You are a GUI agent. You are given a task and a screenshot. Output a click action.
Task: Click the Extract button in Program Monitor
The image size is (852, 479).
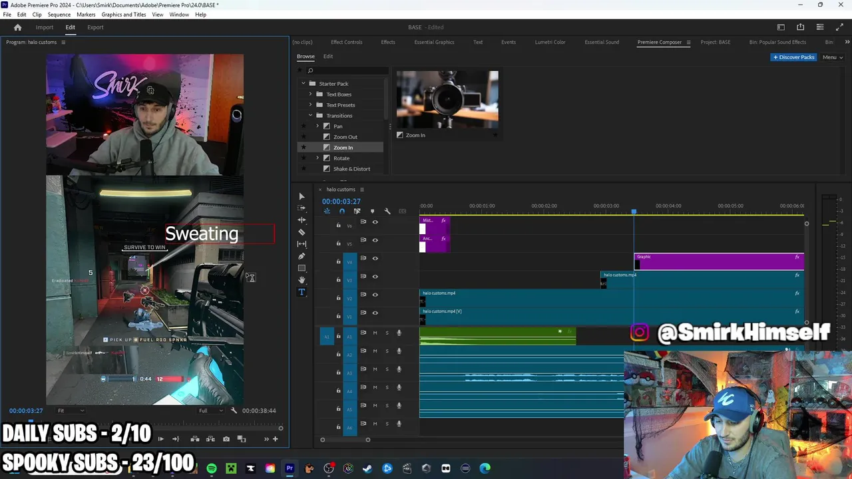coord(210,439)
